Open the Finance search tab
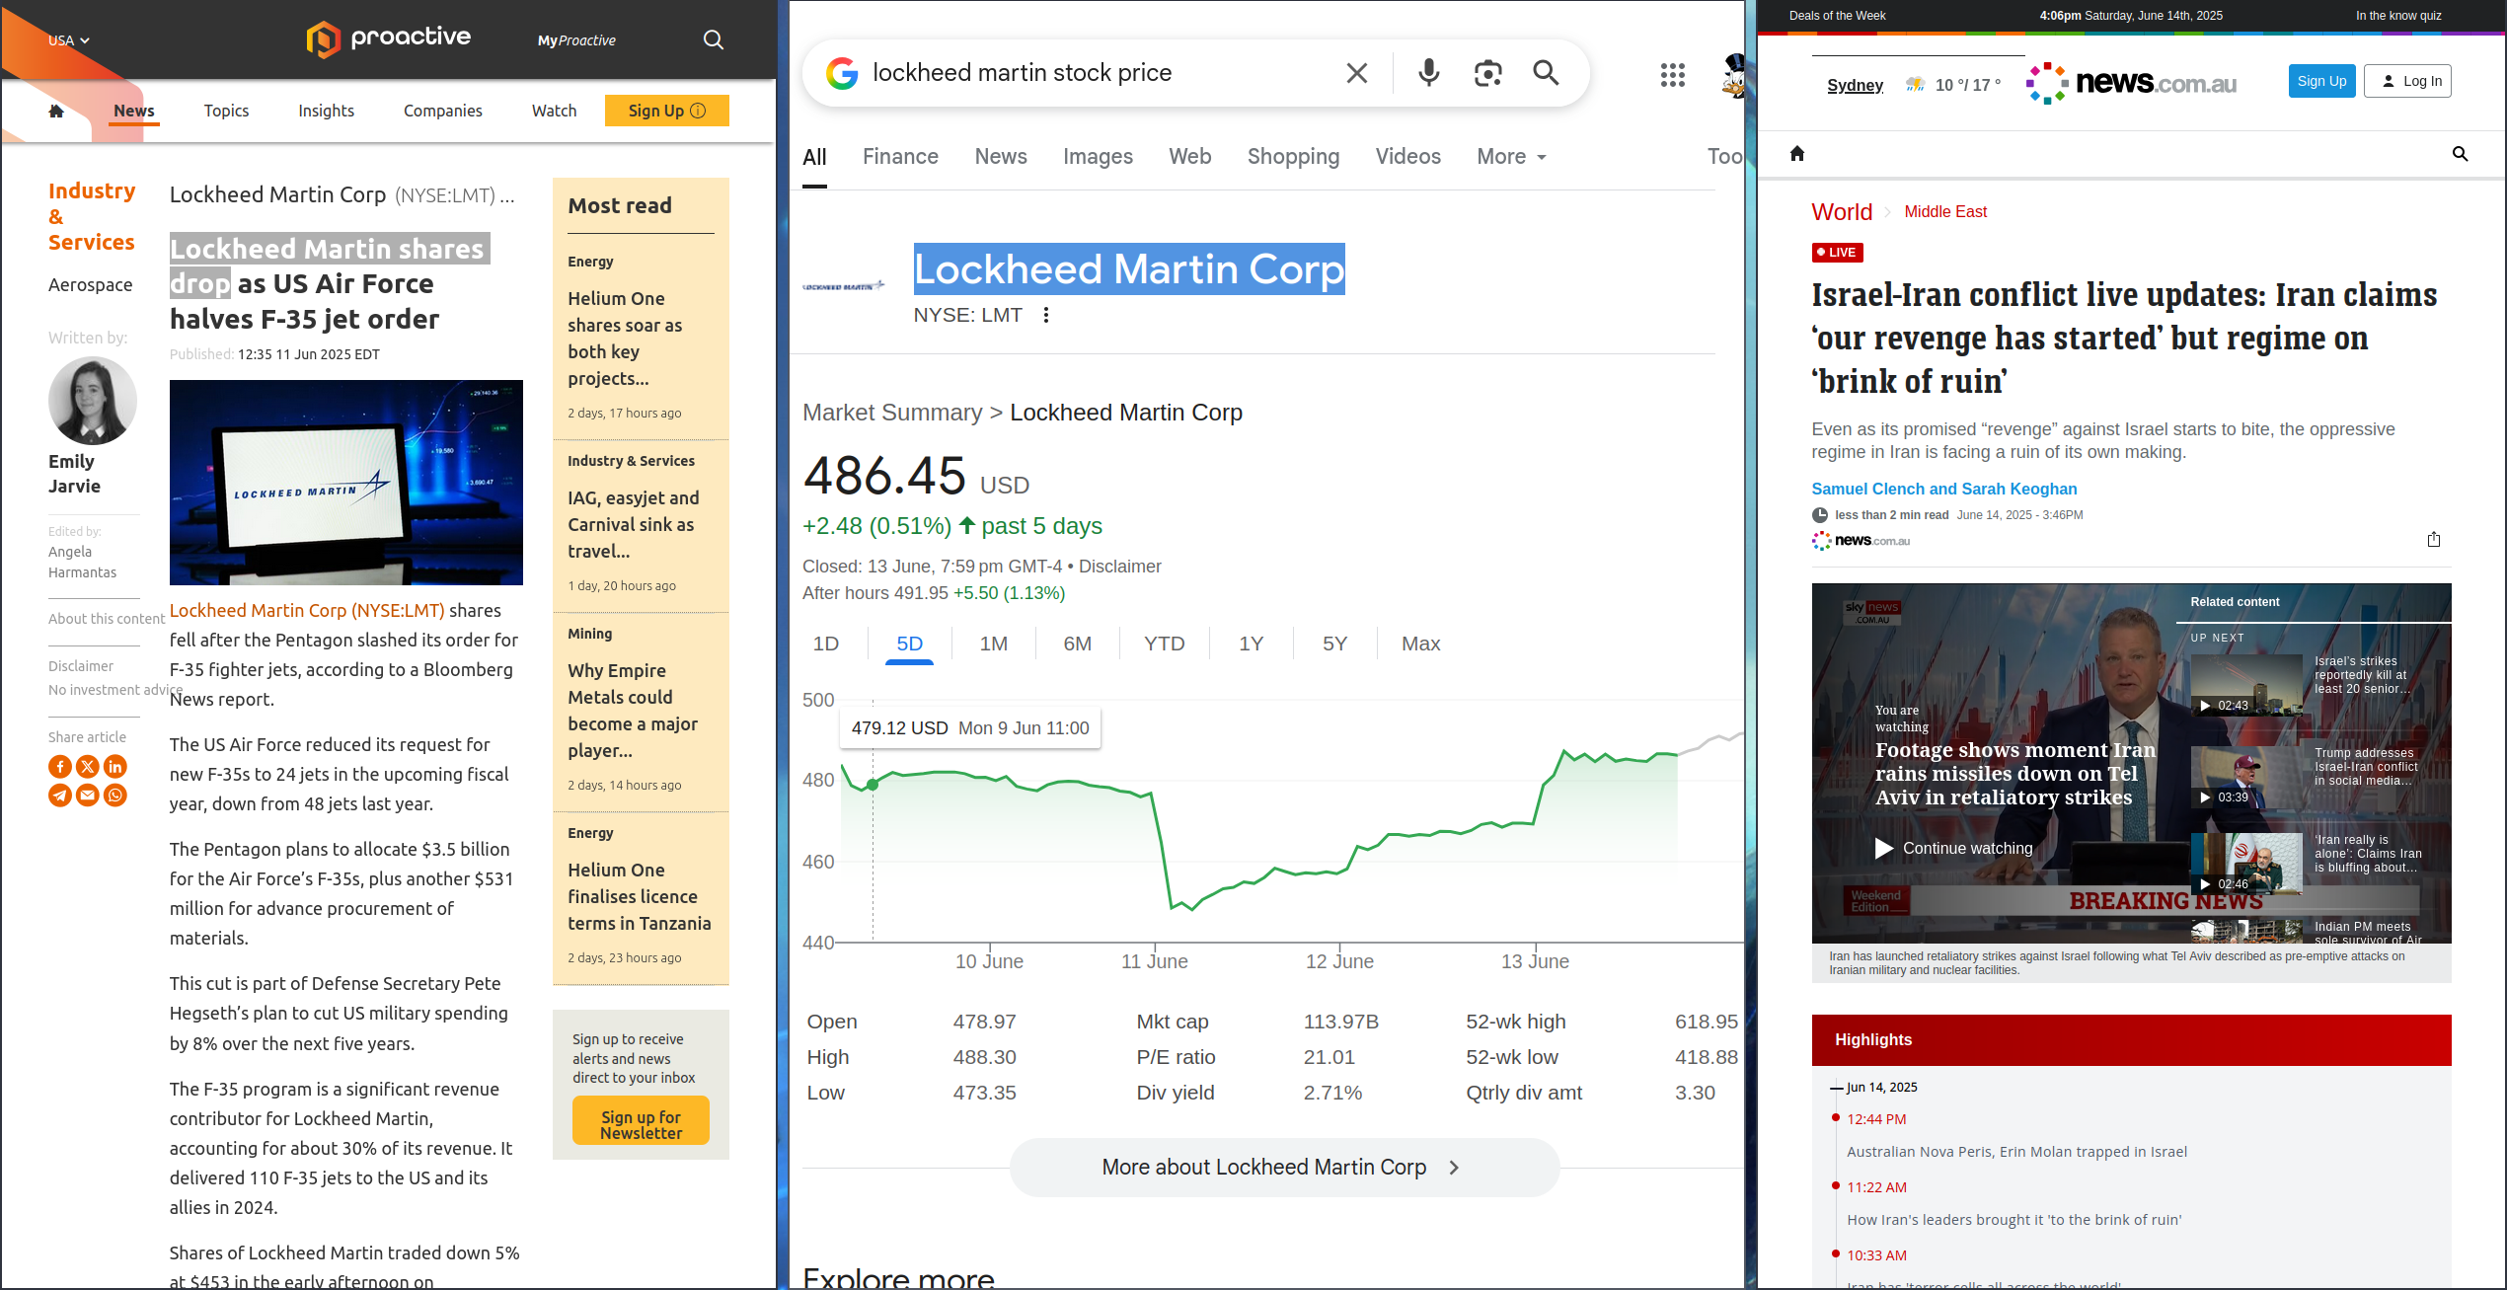The image size is (2507, 1290). pyautogui.click(x=900, y=156)
